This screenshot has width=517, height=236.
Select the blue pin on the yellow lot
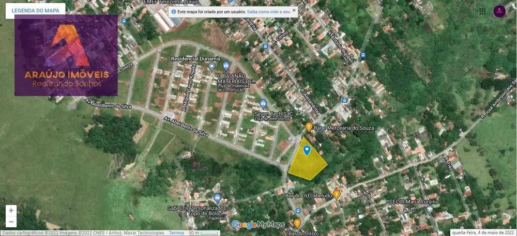tap(307, 150)
